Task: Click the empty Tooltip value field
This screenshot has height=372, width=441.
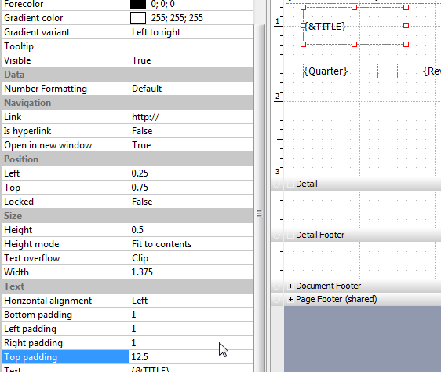Action: pos(191,46)
